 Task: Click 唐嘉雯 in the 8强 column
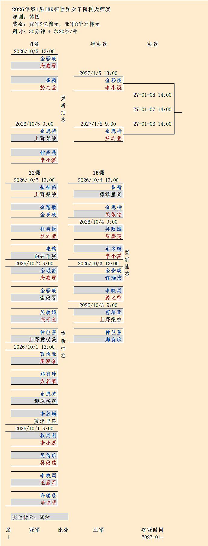click(48, 66)
